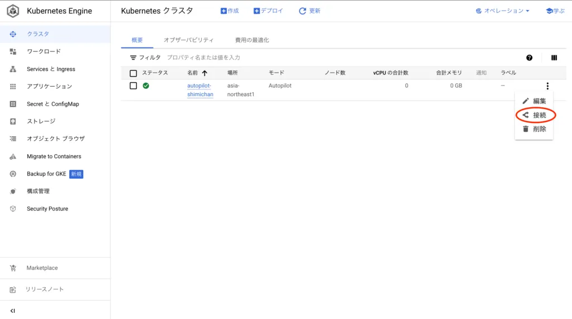Viewport: 572px width, 319px height.
Task: Switch to the 概要 tab
Action: 137,40
